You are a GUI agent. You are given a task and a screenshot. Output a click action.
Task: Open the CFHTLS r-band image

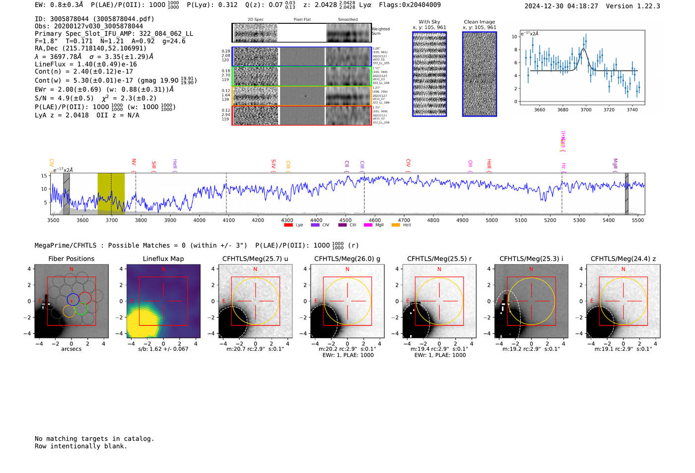(439, 301)
